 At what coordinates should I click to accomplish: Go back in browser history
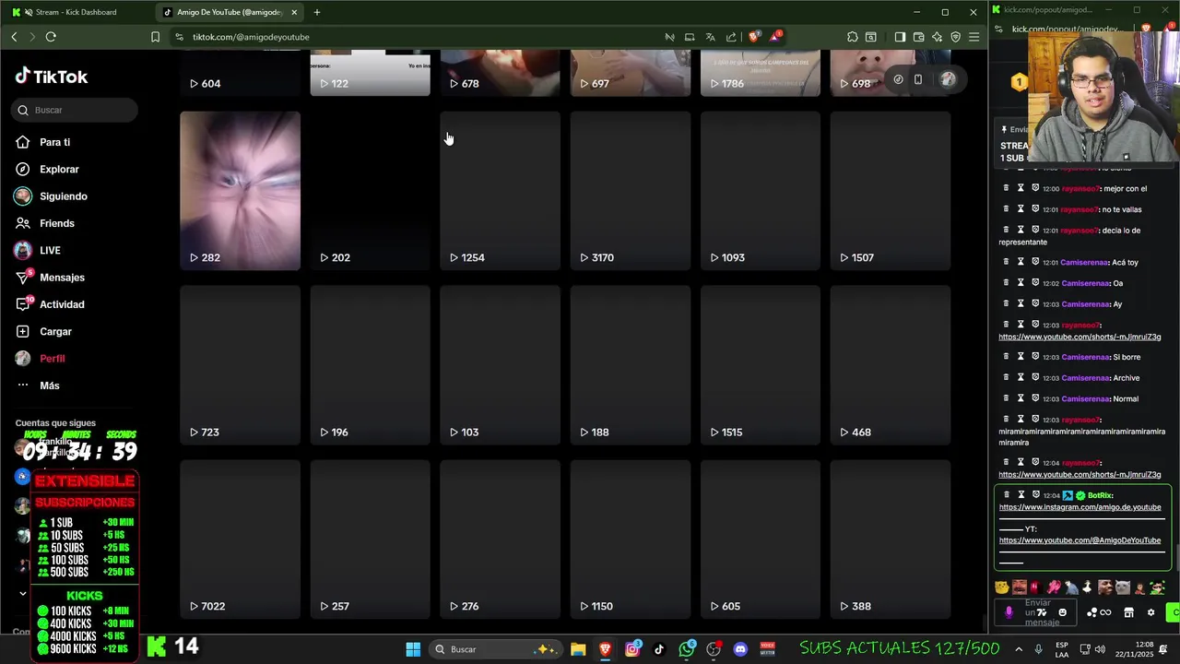click(x=14, y=37)
